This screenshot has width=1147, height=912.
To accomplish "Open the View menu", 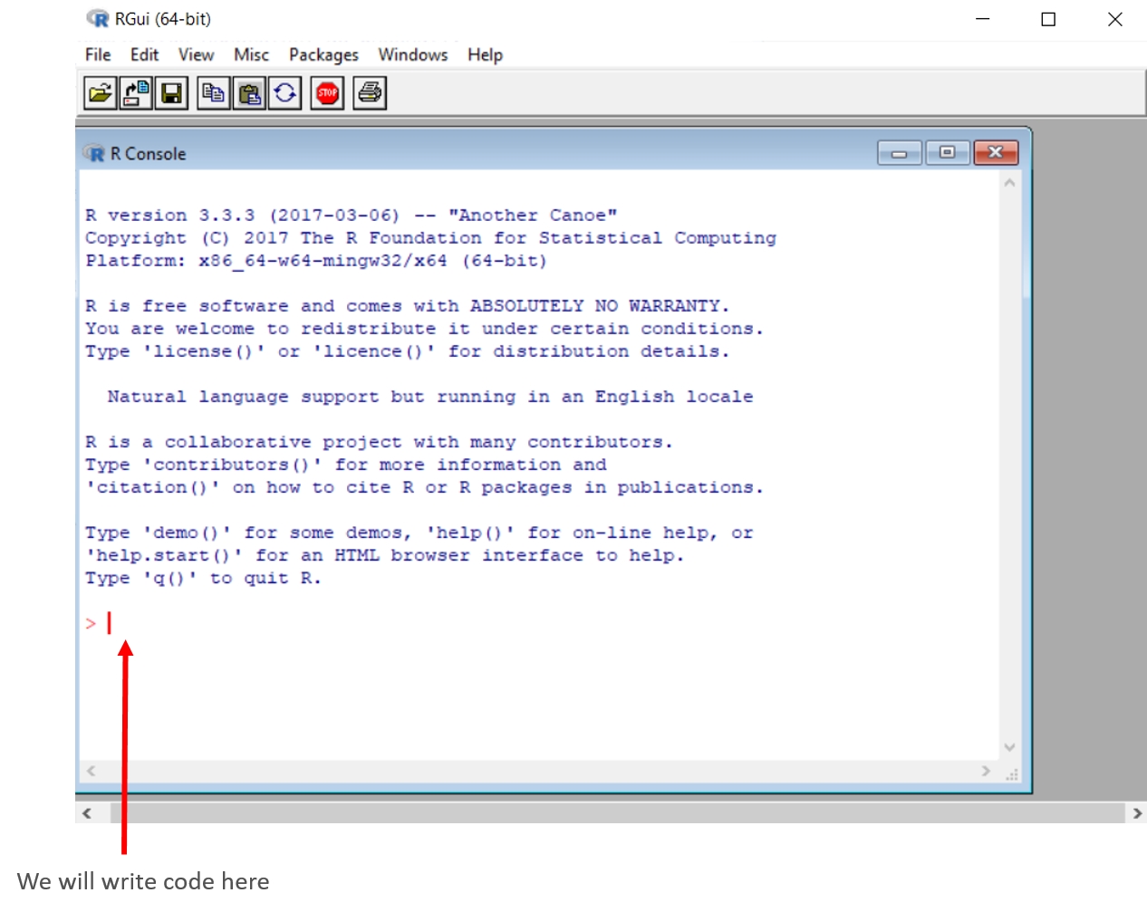I will (x=196, y=54).
